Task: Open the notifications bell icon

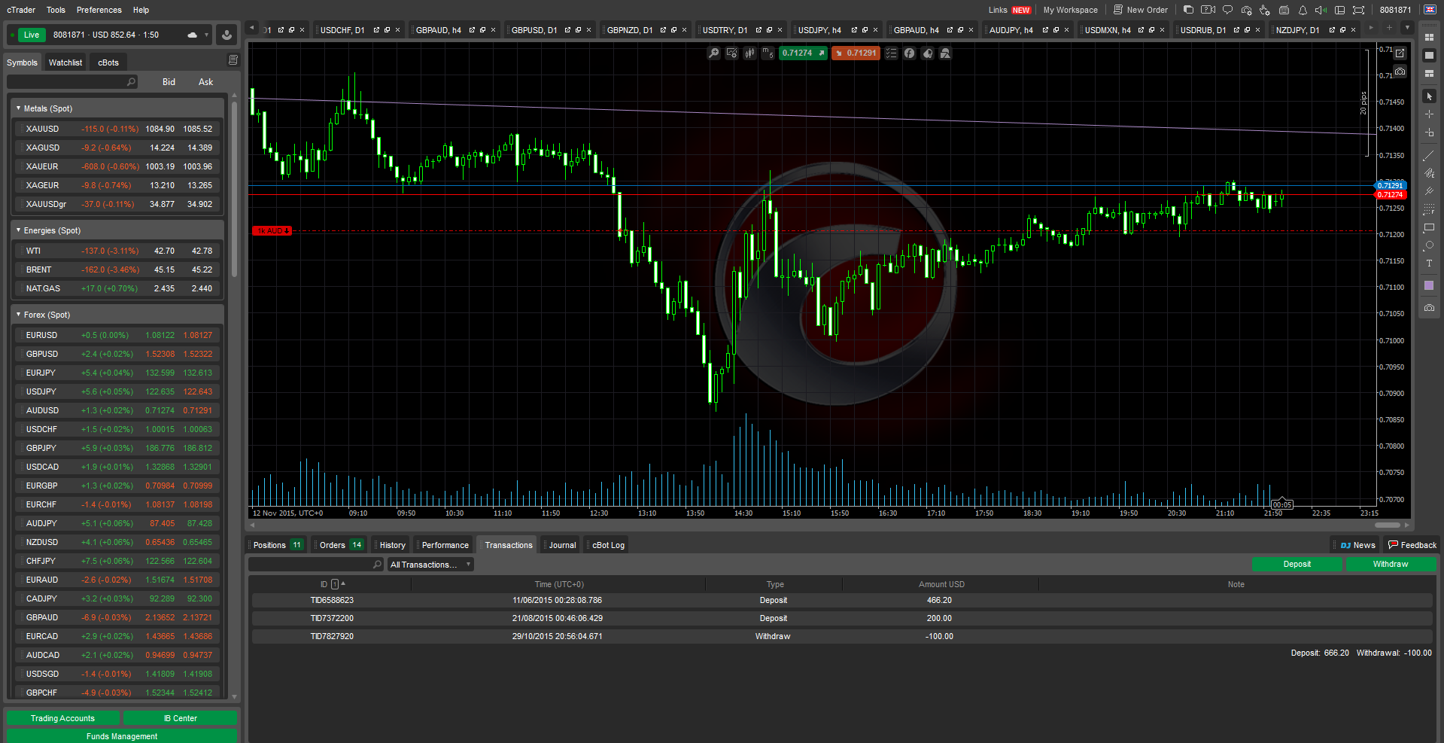Action: tap(1303, 10)
